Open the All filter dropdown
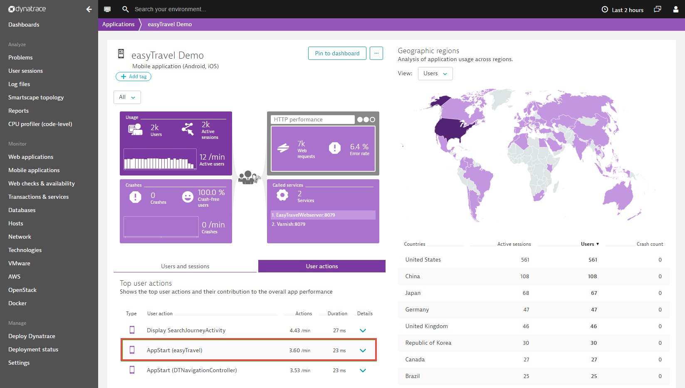The width and height of the screenshot is (685, 388). point(127,97)
